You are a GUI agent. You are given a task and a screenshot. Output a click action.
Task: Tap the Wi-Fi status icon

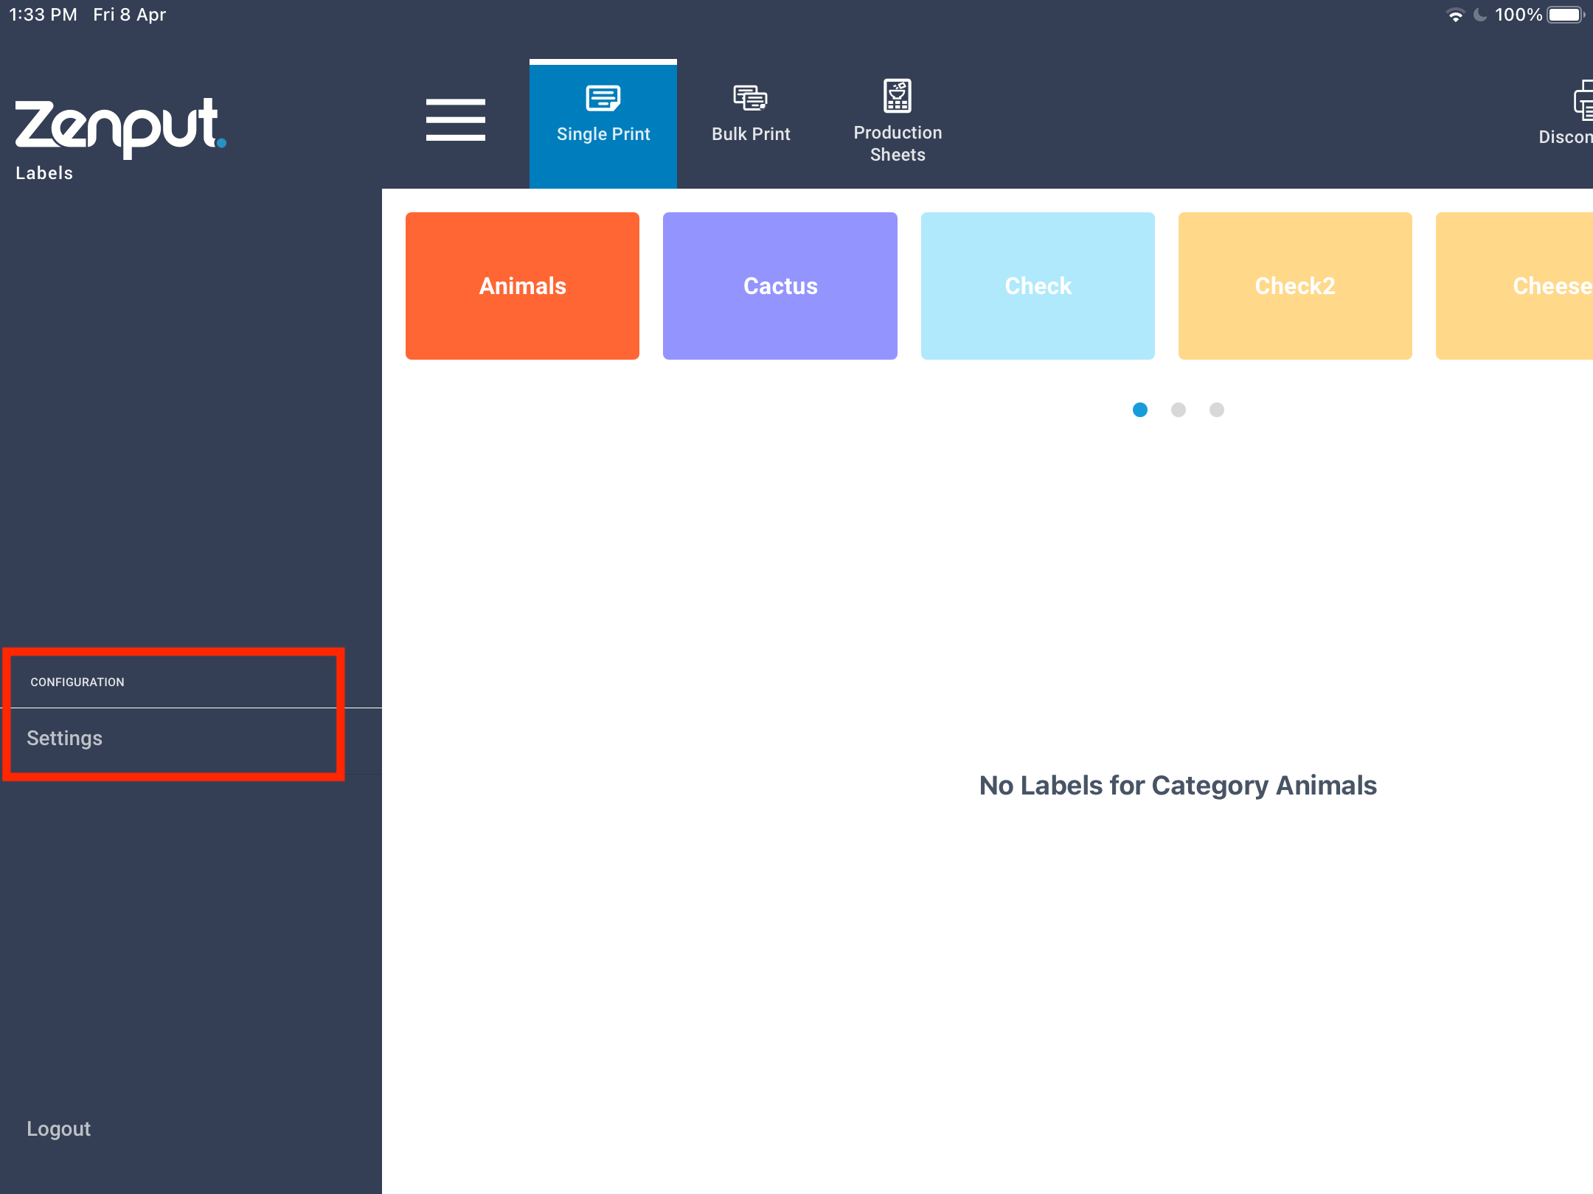1456,15
